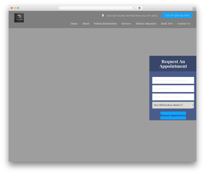
Task: Open the Services menu item
Action: [126, 23]
